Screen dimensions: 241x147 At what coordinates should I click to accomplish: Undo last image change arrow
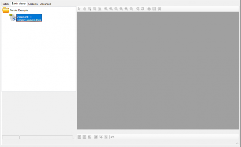click(112, 137)
